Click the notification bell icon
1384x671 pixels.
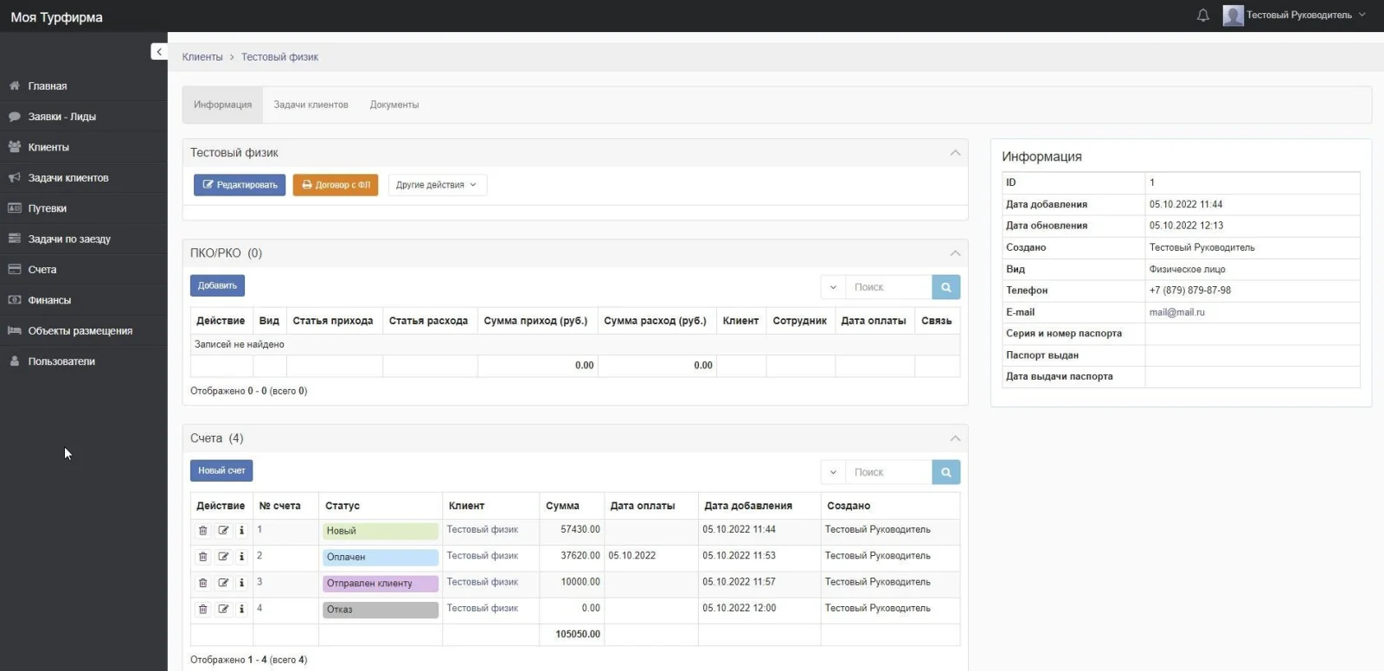[1202, 16]
